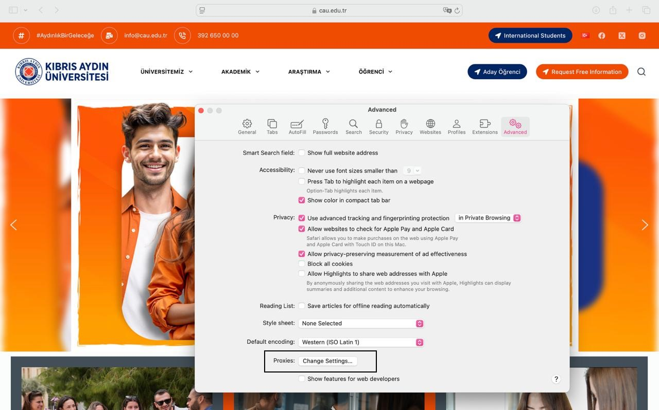Viewport: 659px width, 410px height.
Task: Open the Extensions preferences pane
Action: pos(484,126)
